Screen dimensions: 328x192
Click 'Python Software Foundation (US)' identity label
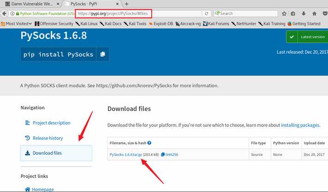[47, 13]
